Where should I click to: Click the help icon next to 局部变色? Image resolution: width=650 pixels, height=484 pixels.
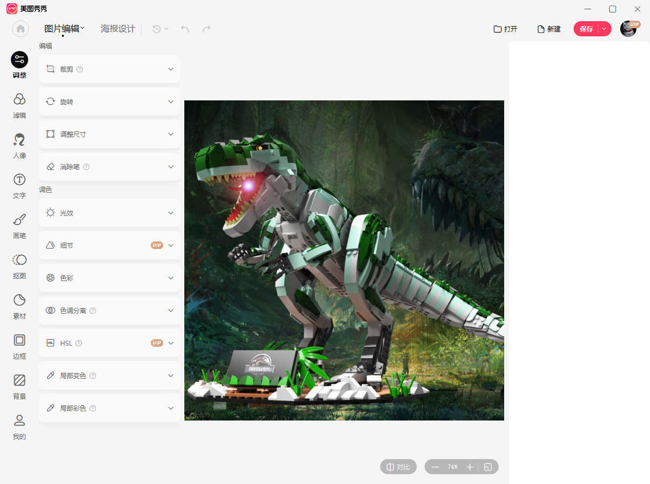[x=93, y=376]
